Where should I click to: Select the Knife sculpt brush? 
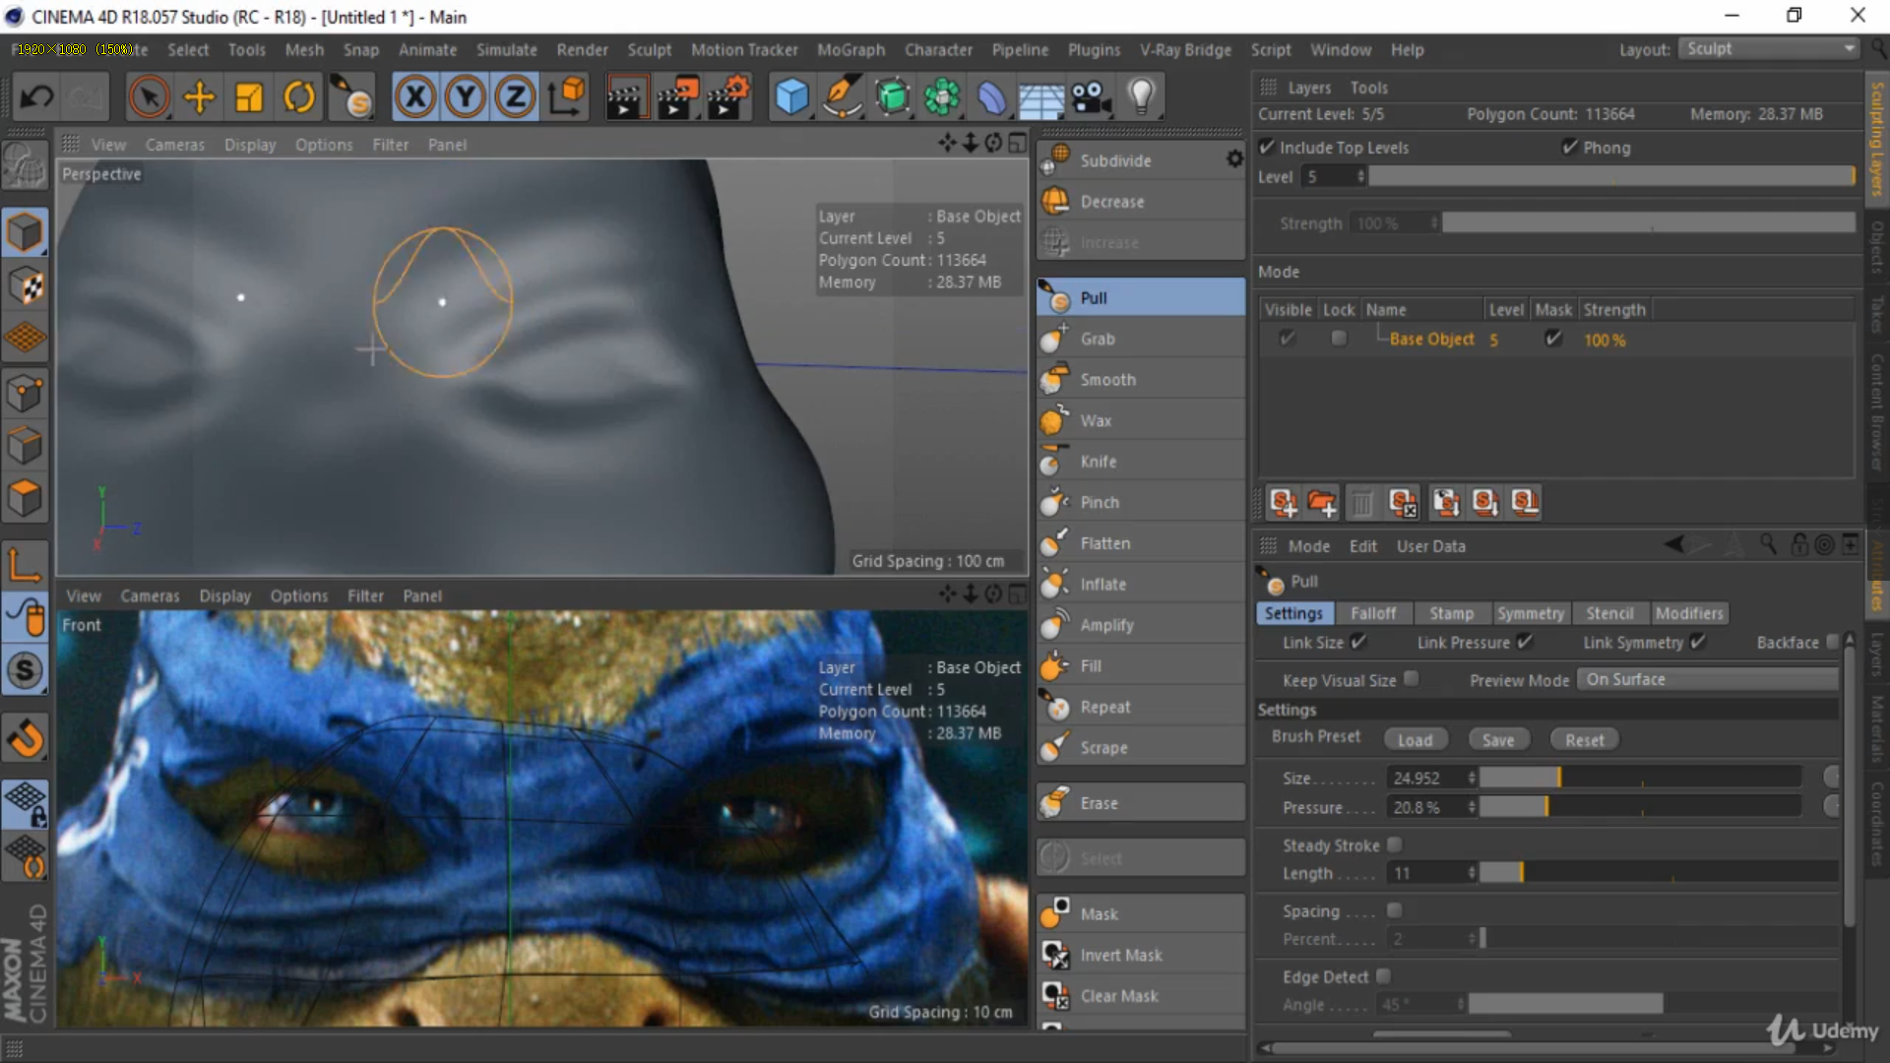point(1140,462)
